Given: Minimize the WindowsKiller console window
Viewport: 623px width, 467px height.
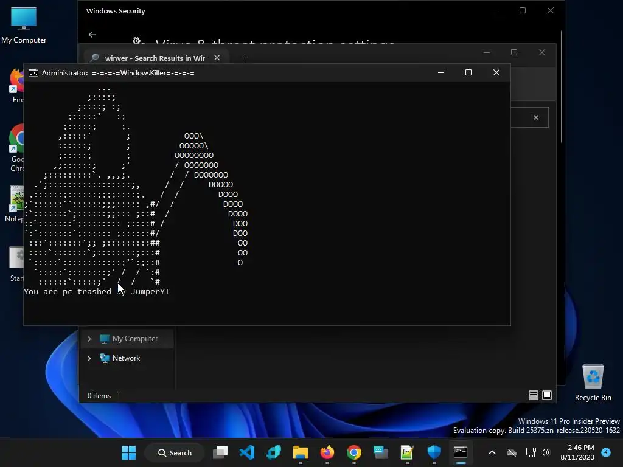Looking at the screenshot, I should (441, 72).
